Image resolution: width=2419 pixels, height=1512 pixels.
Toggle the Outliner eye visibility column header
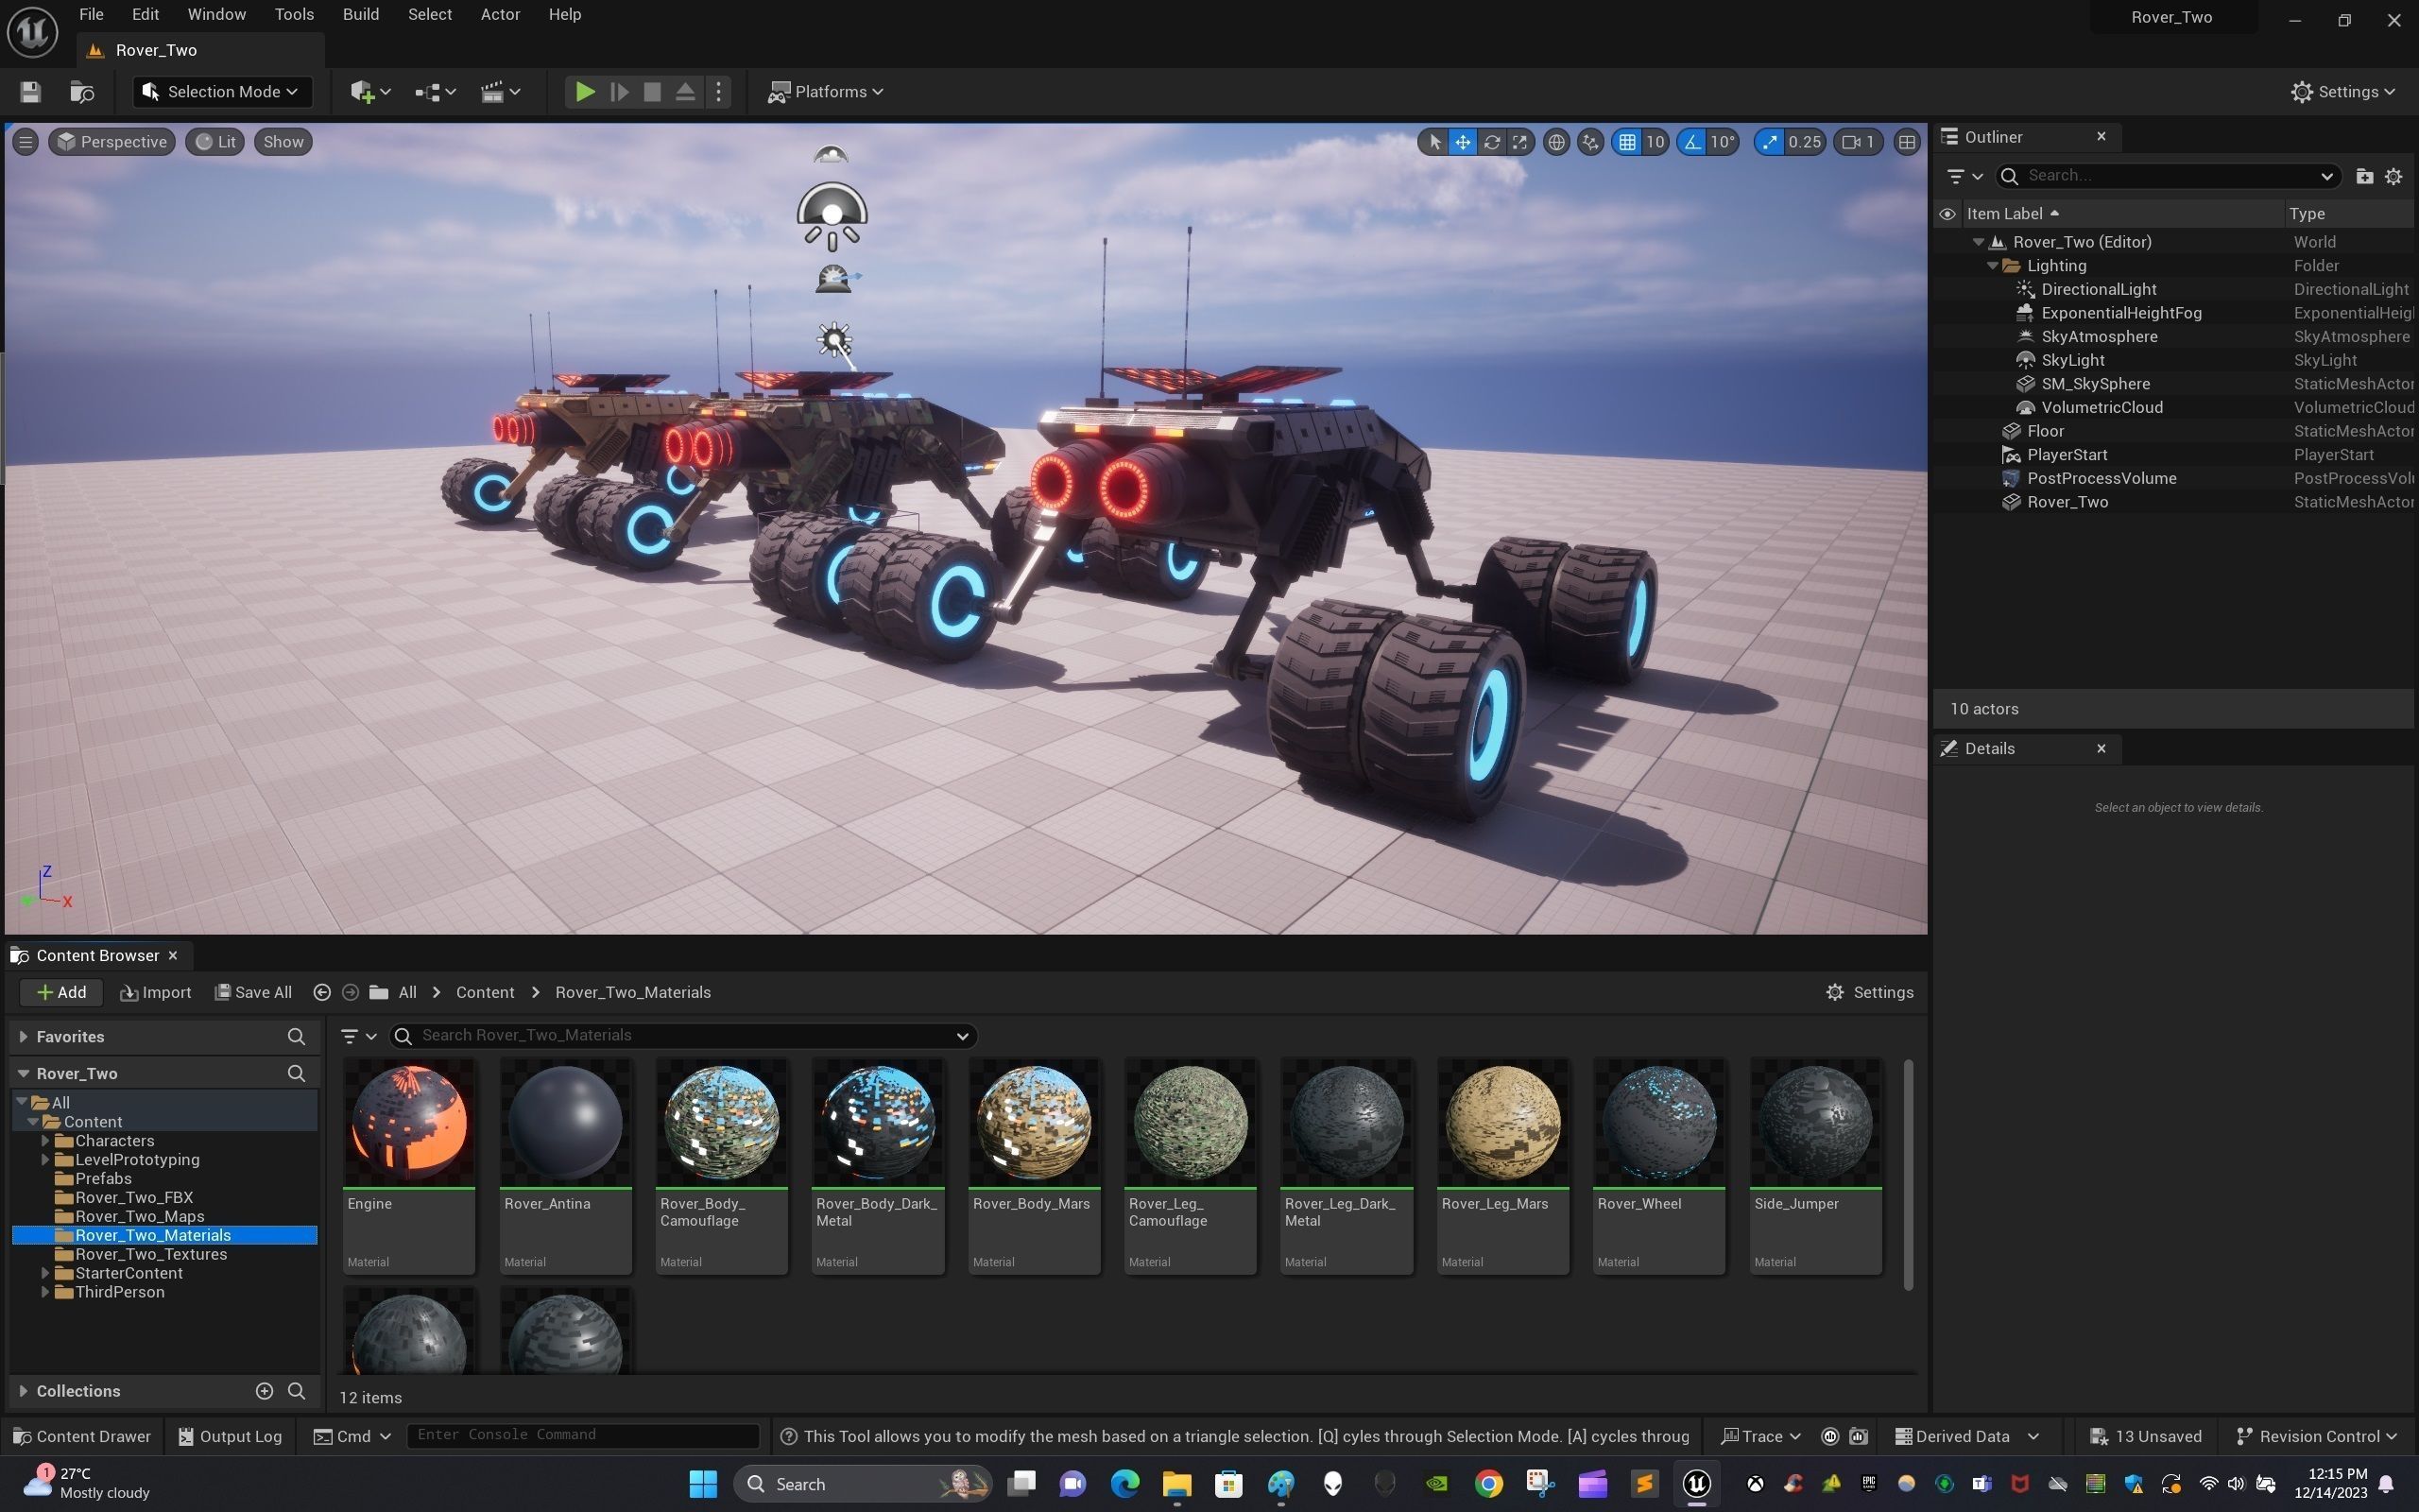click(x=1947, y=214)
